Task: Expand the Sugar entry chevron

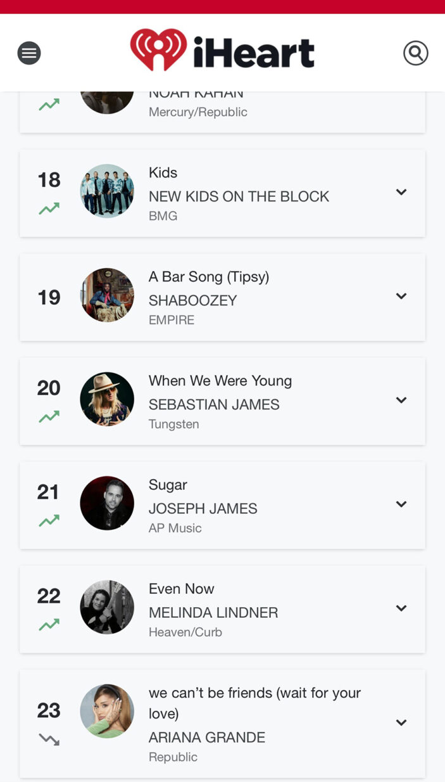Action: 401,504
